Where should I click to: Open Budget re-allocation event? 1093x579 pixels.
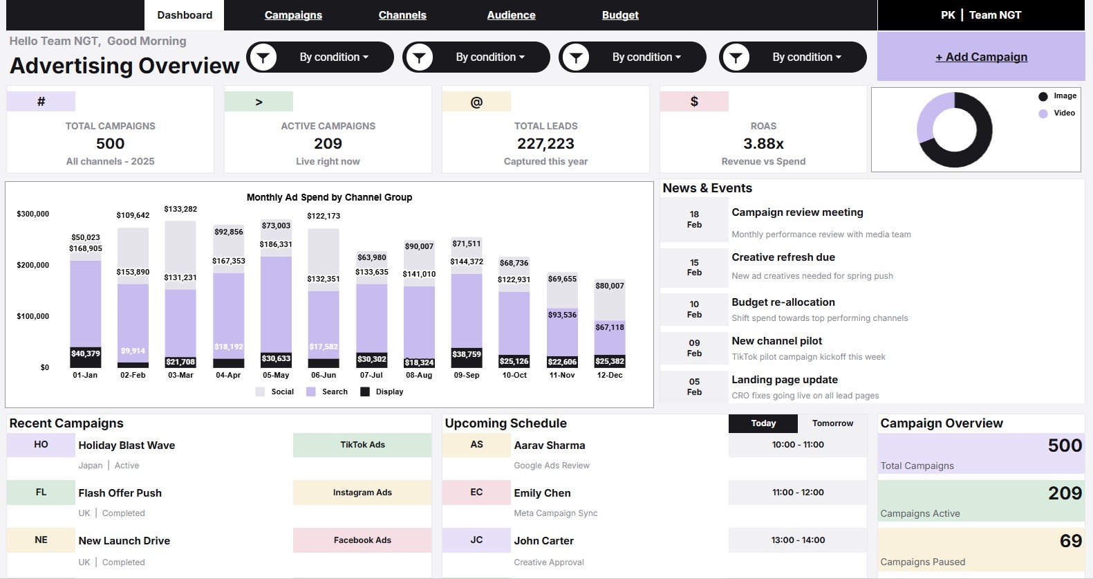pyautogui.click(x=783, y=302)
